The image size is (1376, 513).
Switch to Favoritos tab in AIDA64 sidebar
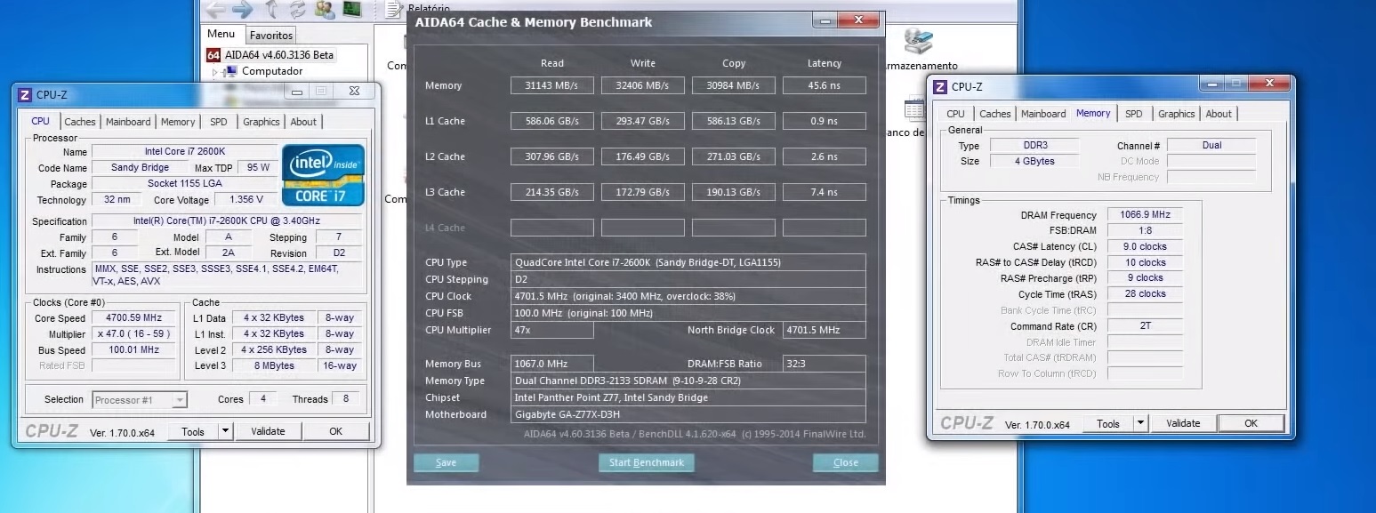pyautogui.click(x=271, y=36)
